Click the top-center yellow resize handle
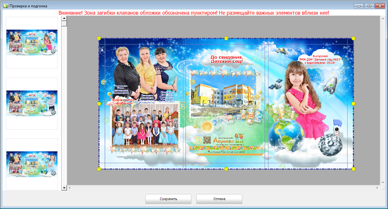Image resolution: width=388 pixels, height=209 pixels. (x=226, y=39)
